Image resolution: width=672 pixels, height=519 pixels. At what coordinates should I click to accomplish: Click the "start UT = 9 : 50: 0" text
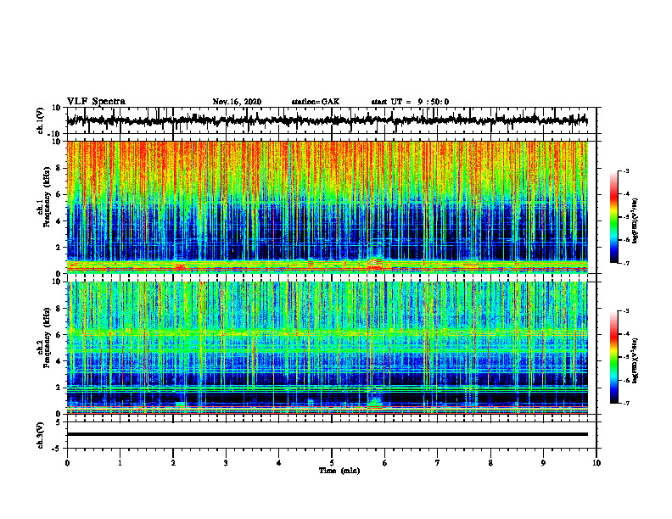point(410,102)
